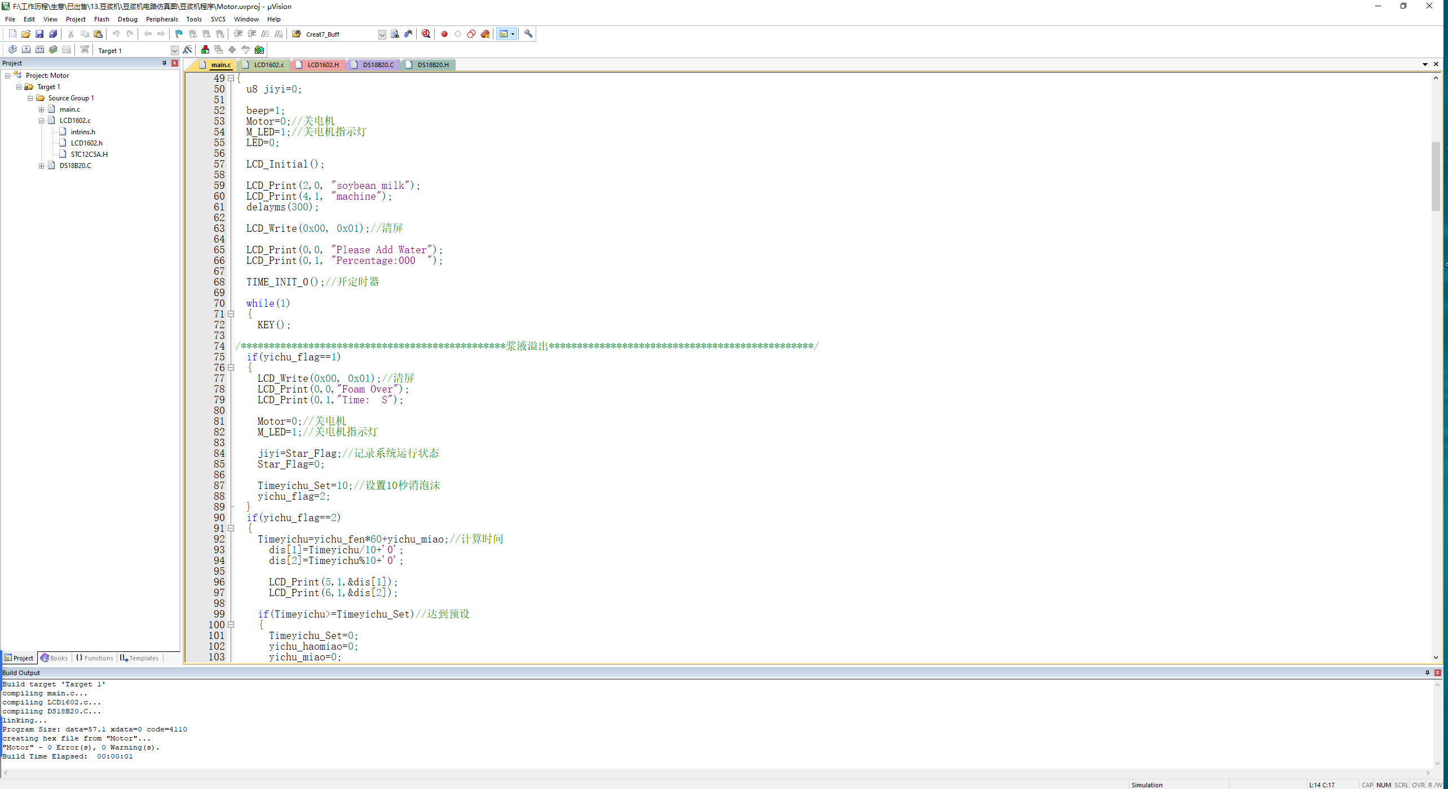Screen dimensions: 1448x789
Task: Click the Find icon beside search box
Action: click(395, 34)
